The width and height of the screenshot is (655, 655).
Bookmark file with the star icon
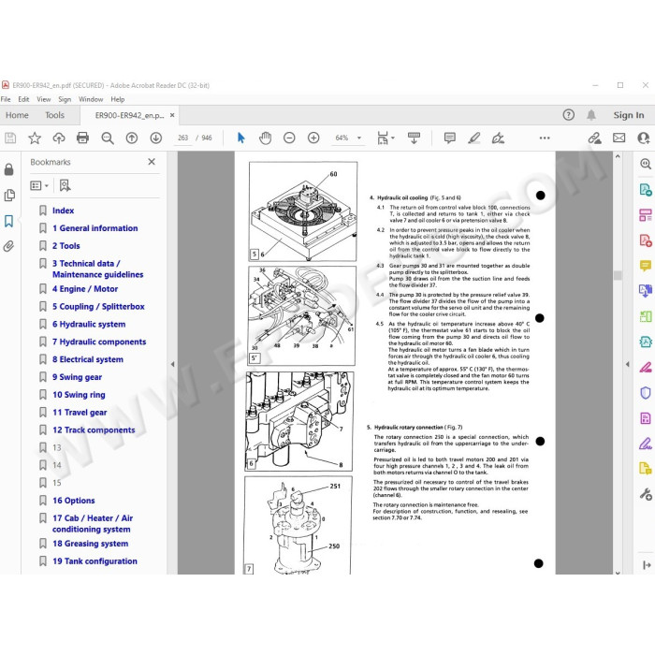[x=35, y=138]
